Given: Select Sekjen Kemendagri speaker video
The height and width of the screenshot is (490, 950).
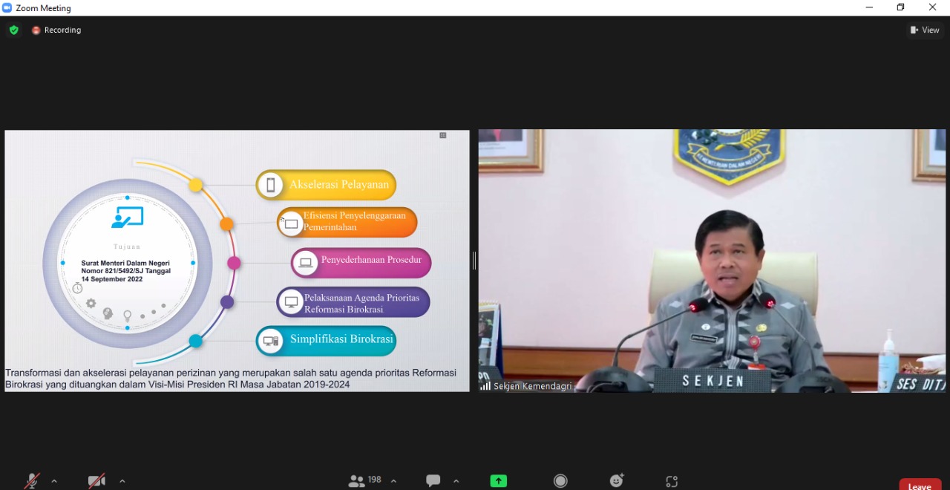Looking at the screenshot, I should [712, 260].
